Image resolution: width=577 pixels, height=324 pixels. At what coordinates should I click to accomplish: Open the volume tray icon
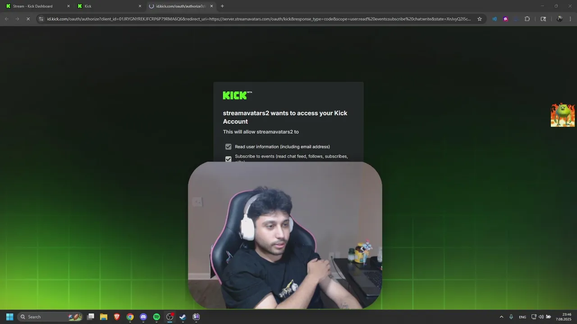pyautogui.click(x=541, y=317)
